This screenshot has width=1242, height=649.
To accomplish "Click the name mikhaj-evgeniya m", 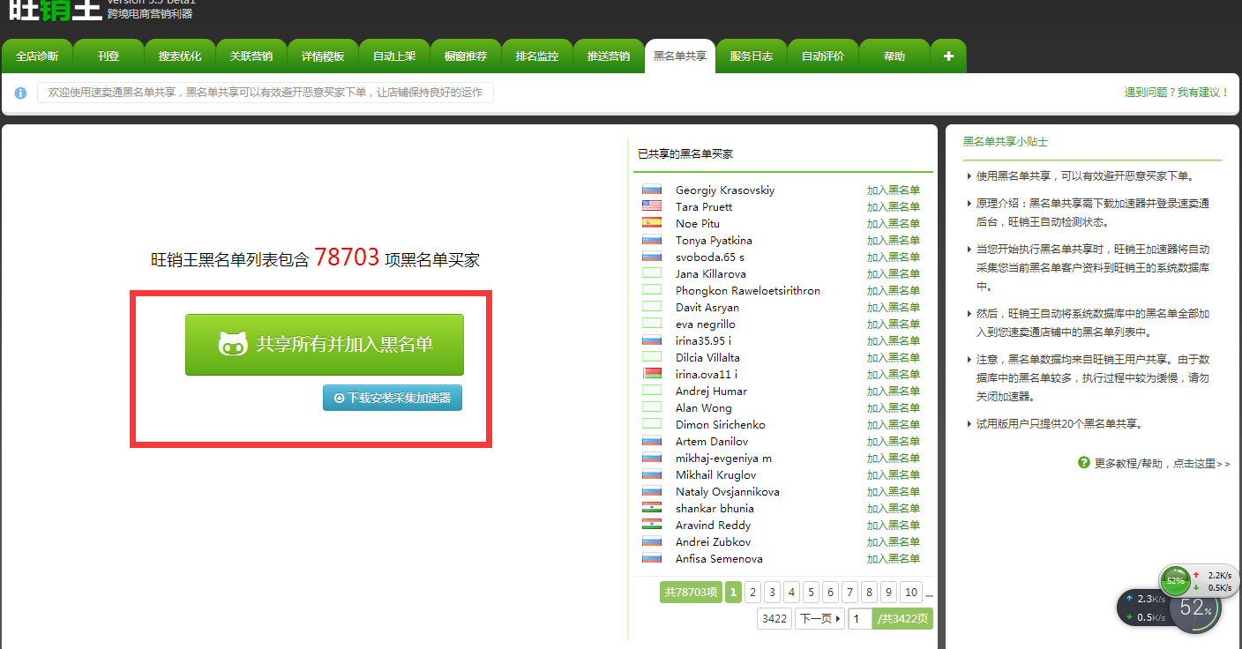I will (723, 458).
